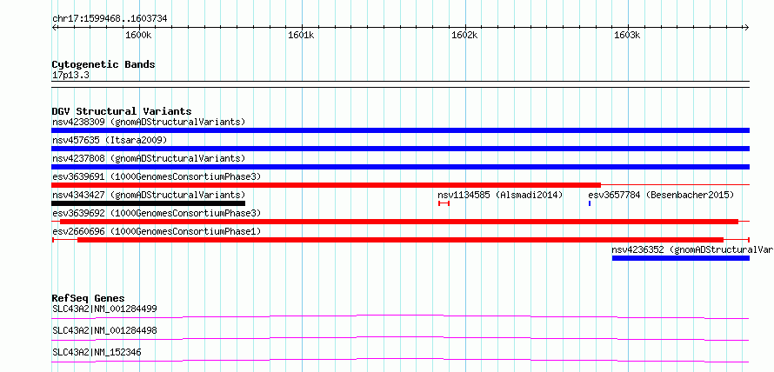Click blue bar below nsv4238309
Screen dimensions: 774x372
400,130
